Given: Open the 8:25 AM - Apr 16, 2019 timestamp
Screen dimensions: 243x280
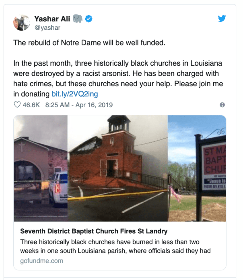Looking at the screenshot, I should point(79,105).
